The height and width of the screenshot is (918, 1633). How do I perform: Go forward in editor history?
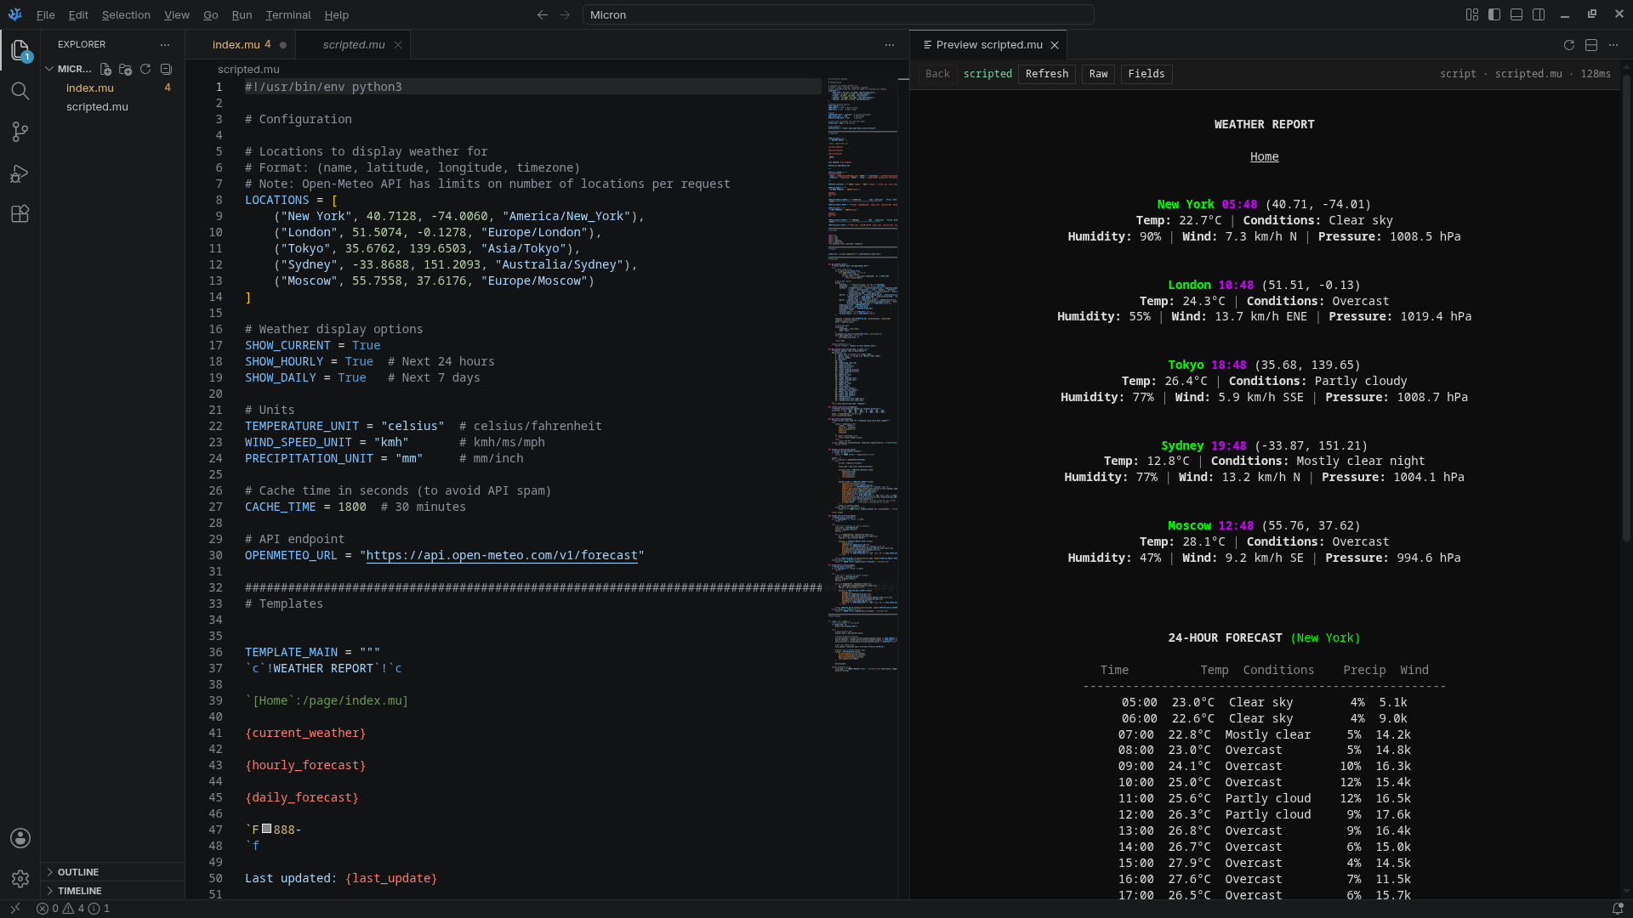[x=565, y=14]
